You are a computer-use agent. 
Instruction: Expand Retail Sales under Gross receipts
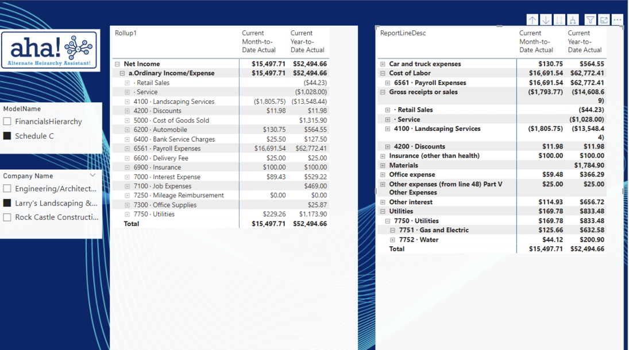pos(388,110)
